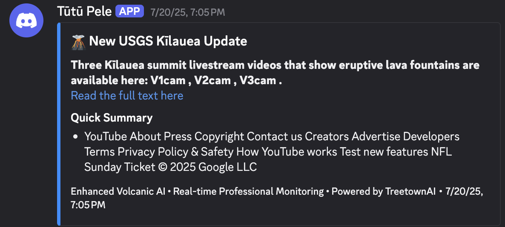Click the bold livestream videos description sentence
The height and width of the screenshot is (227, 505).
[x=275, y=65]
